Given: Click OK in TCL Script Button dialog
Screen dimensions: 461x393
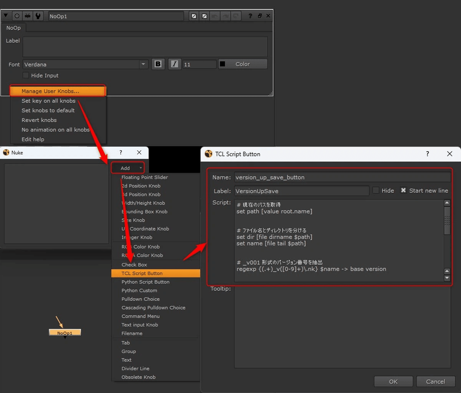Looking at the screenshot, I should click(x=393, y=381).
